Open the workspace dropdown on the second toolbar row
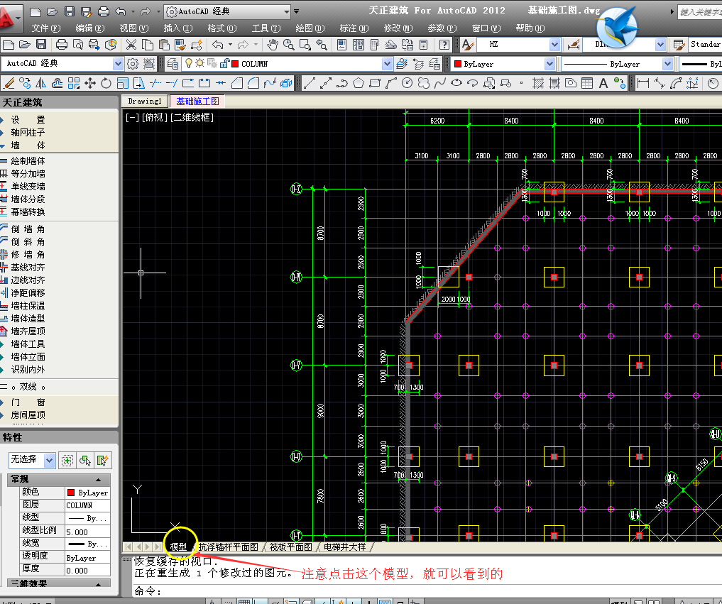Screen dimensions: 722x604 (x=119, y=64)
